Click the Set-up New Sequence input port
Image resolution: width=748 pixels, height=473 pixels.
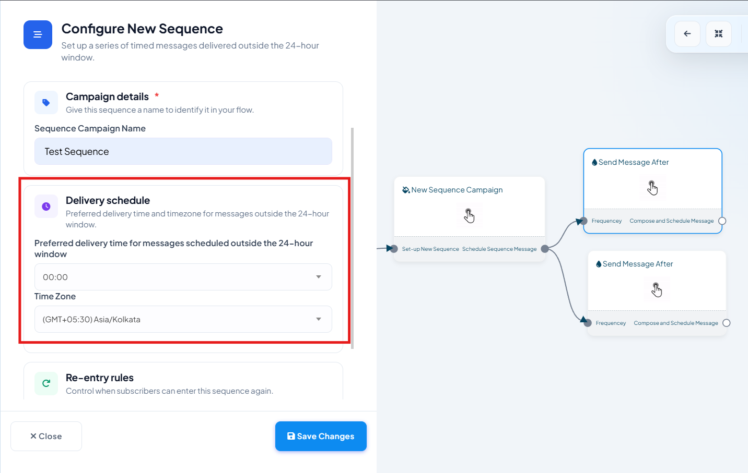pyautogui.click(x=394, y=249)
